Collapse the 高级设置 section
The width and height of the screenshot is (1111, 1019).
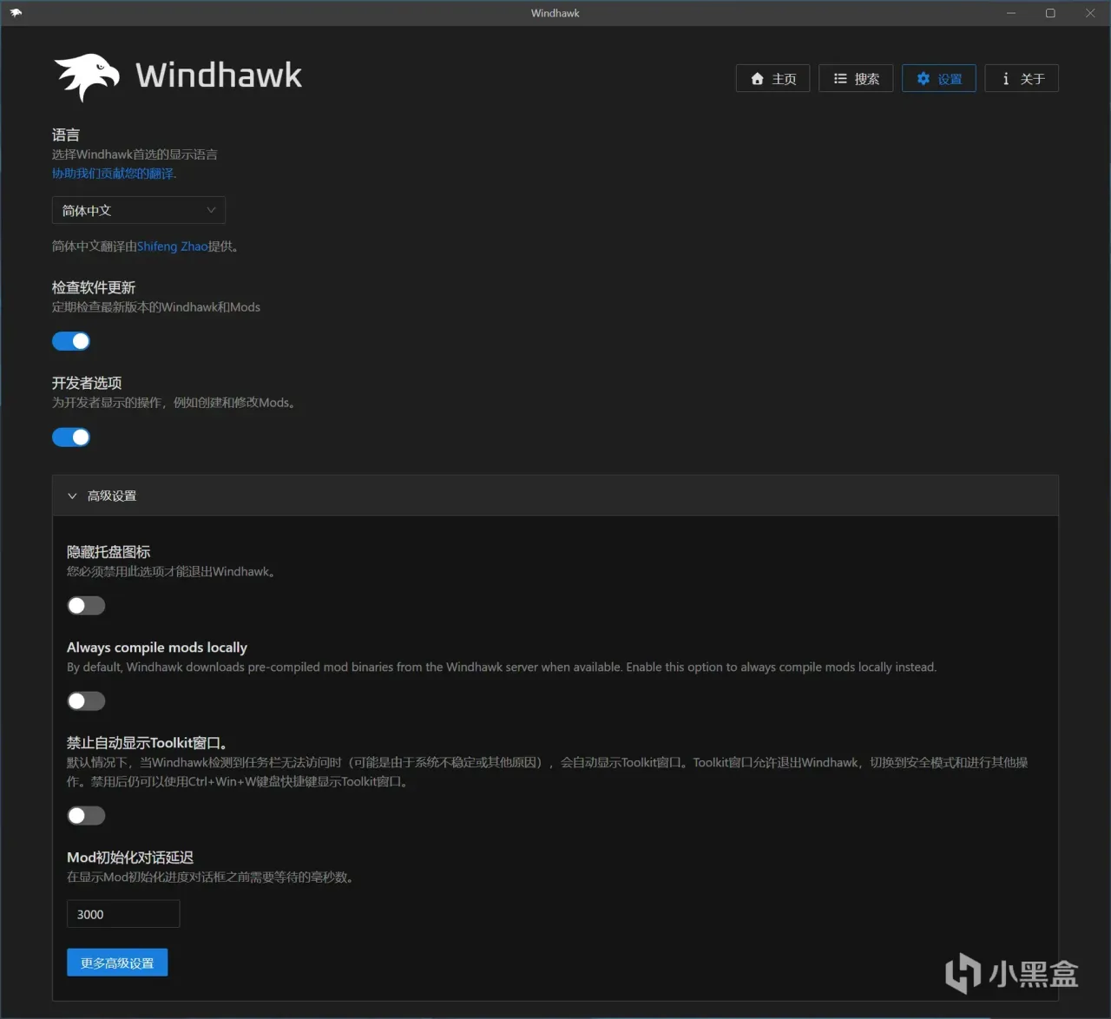point(555,496)
